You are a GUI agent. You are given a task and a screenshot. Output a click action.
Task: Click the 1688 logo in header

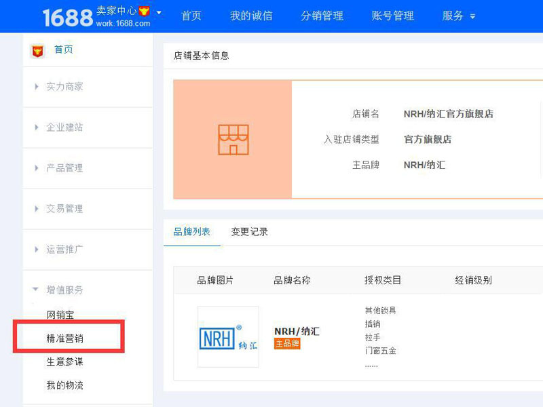(67, 17)
